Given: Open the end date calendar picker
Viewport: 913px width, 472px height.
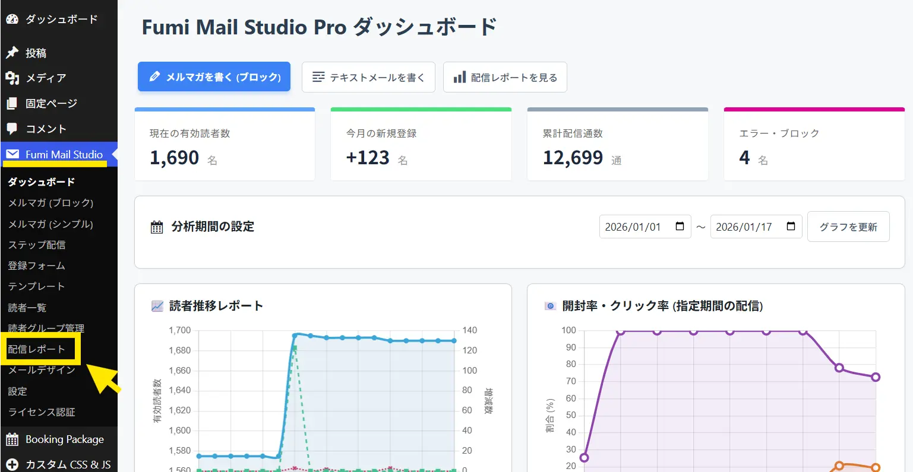Looking at the screenshot, I should [791, 227].
